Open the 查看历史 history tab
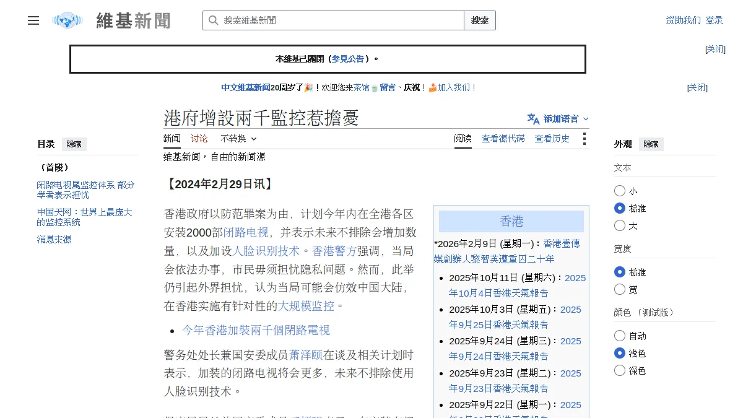This screenshot has width=743, height=418. tap(552, 139)
